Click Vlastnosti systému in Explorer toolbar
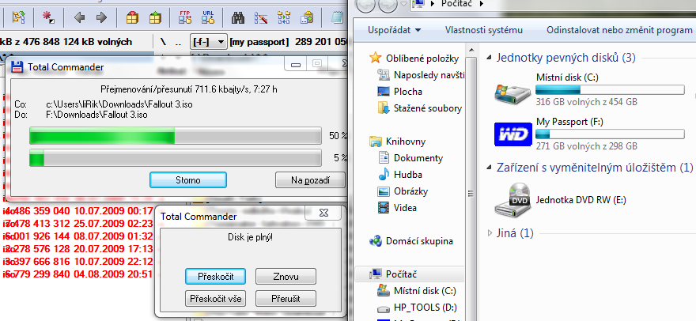696x321 pixels. pos(484,30)
